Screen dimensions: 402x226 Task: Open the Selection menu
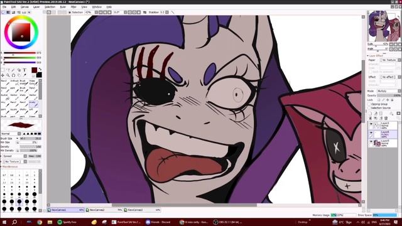50,7
